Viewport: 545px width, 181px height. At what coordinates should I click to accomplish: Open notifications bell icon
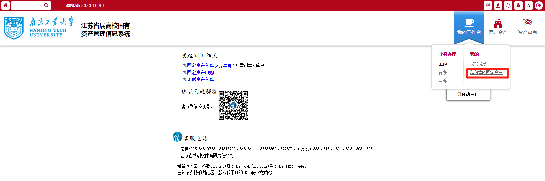click(x=508, y=5)
